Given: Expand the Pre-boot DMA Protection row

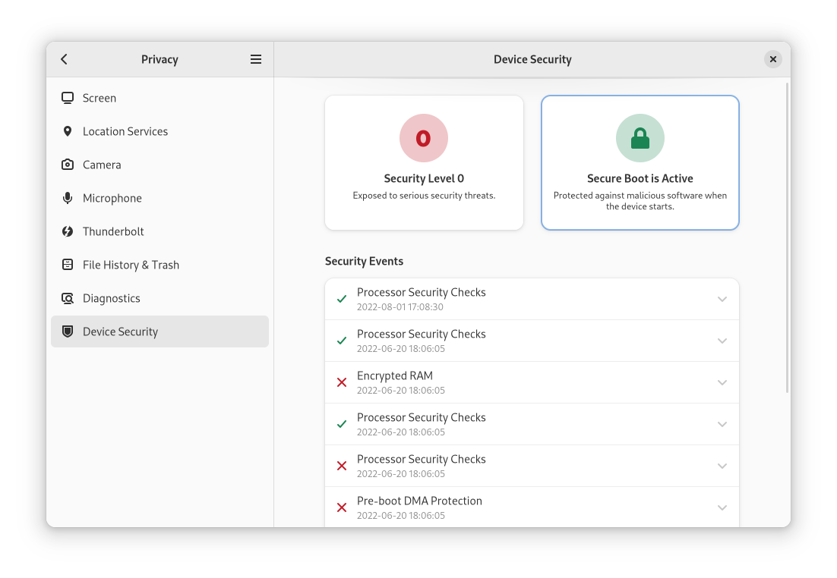Looking at the screenshot, I should (x=722, y=507).
